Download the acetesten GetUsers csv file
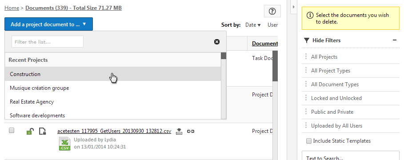The height and width of the screenshot is (160, 404). [179, 131]
